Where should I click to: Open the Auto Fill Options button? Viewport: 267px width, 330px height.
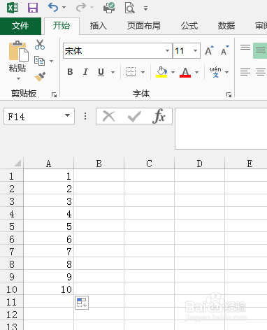click(x=82, y=303)
